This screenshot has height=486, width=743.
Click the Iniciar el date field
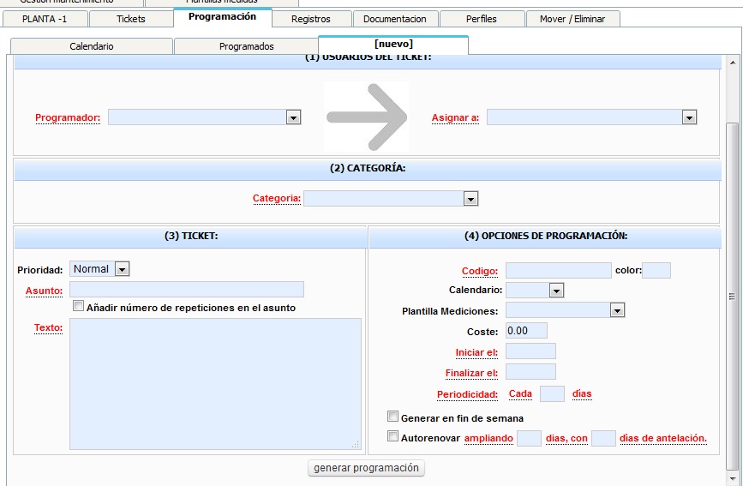click(x=530, y=351)
